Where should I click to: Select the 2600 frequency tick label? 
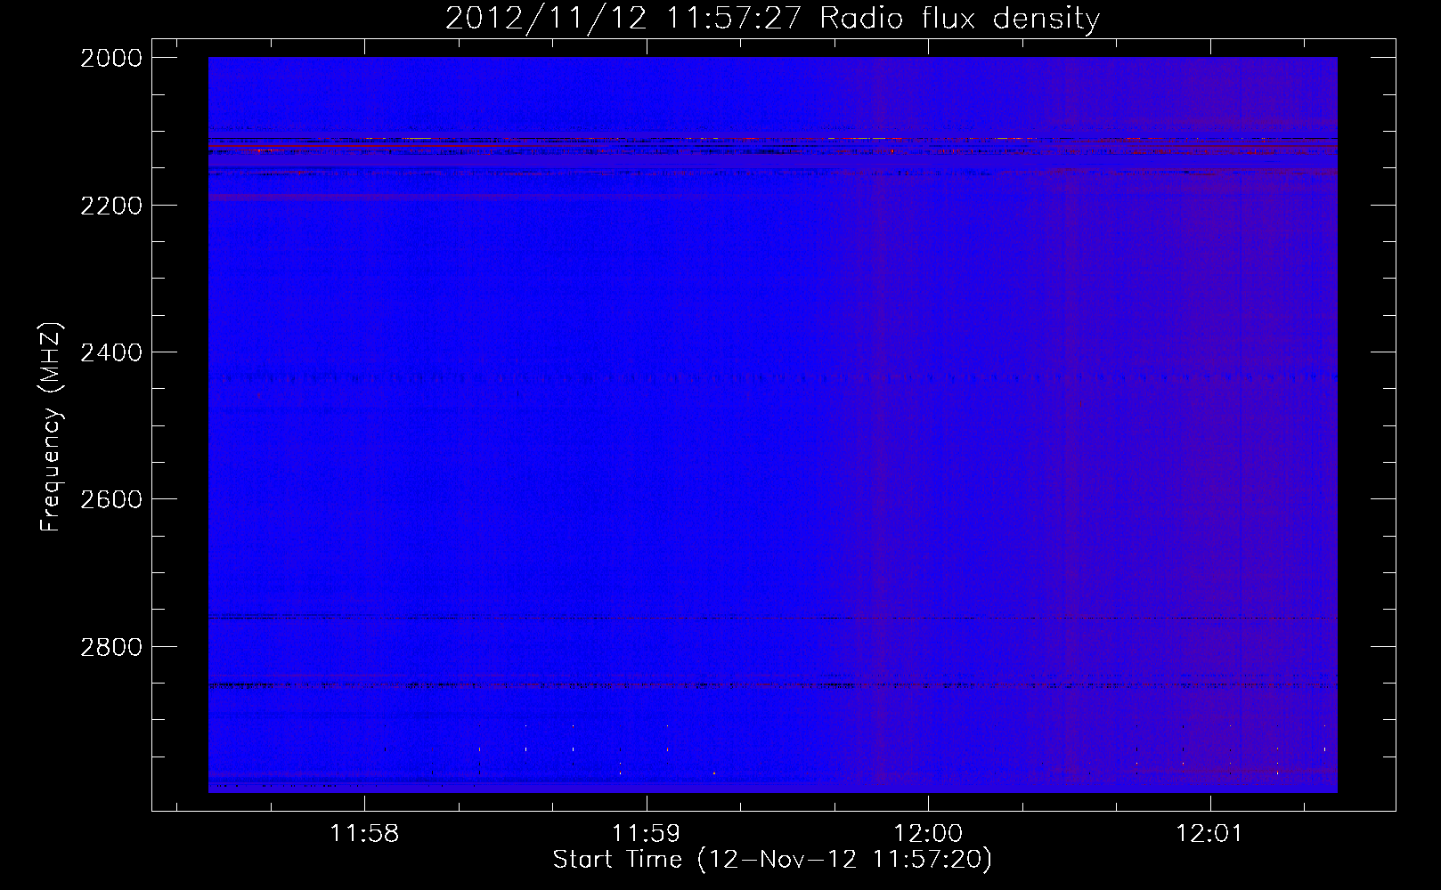click(x=111, y=499)
